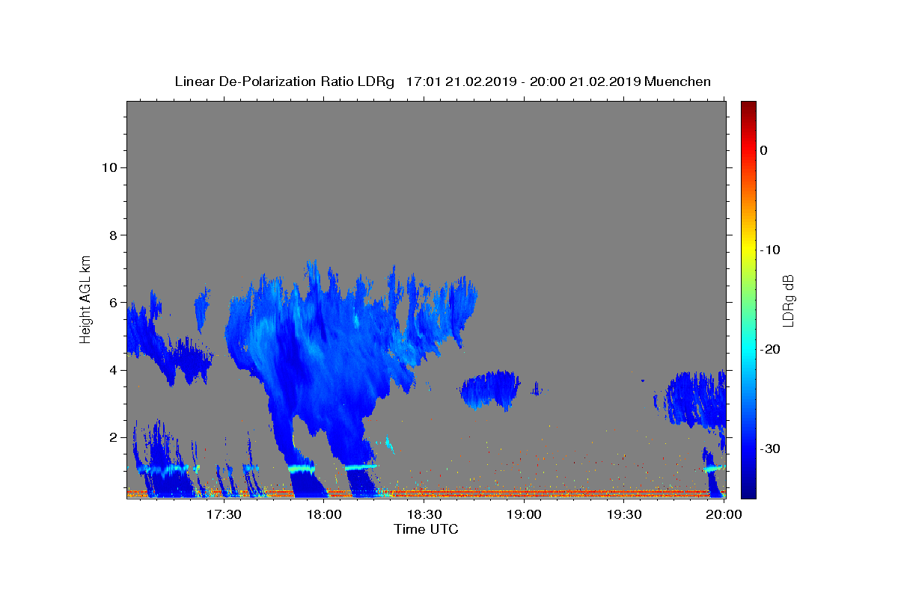Click the height tick label "6"
Screen dimensions: 898x598
point(112,302)
